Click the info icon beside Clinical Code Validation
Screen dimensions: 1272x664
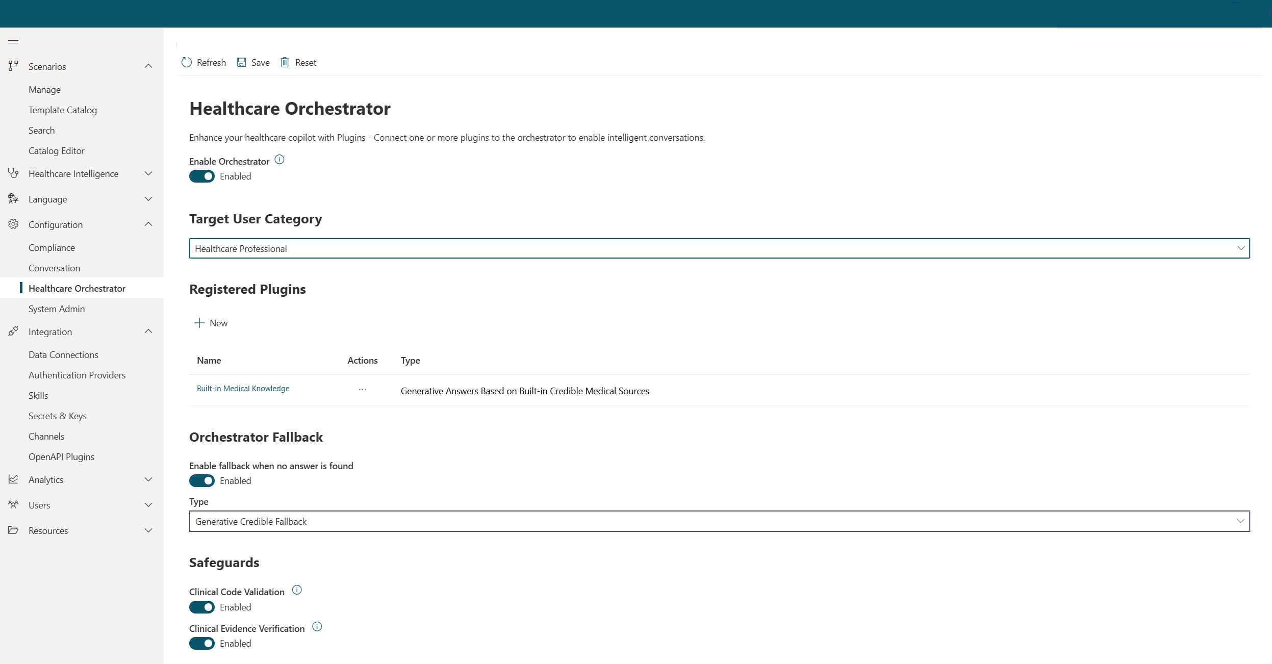296,590
